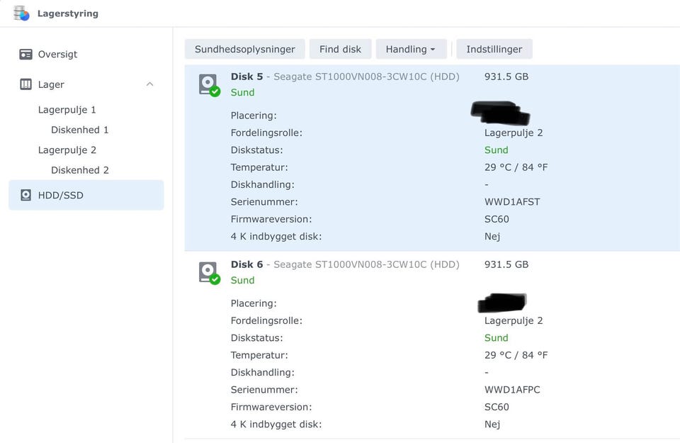Image resolution: width=680 pixels, height=443 pixels.
Task: Select HDD/SSD menu item
Action: click(86, 195)
